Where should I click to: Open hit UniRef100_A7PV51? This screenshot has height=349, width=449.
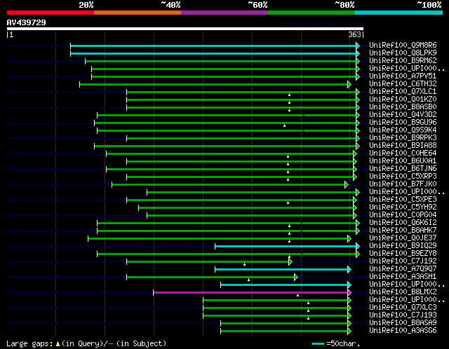403,76
